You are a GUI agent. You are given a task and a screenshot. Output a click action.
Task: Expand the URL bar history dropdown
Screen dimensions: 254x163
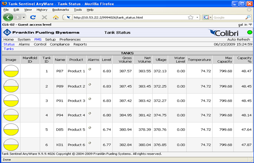197,17
